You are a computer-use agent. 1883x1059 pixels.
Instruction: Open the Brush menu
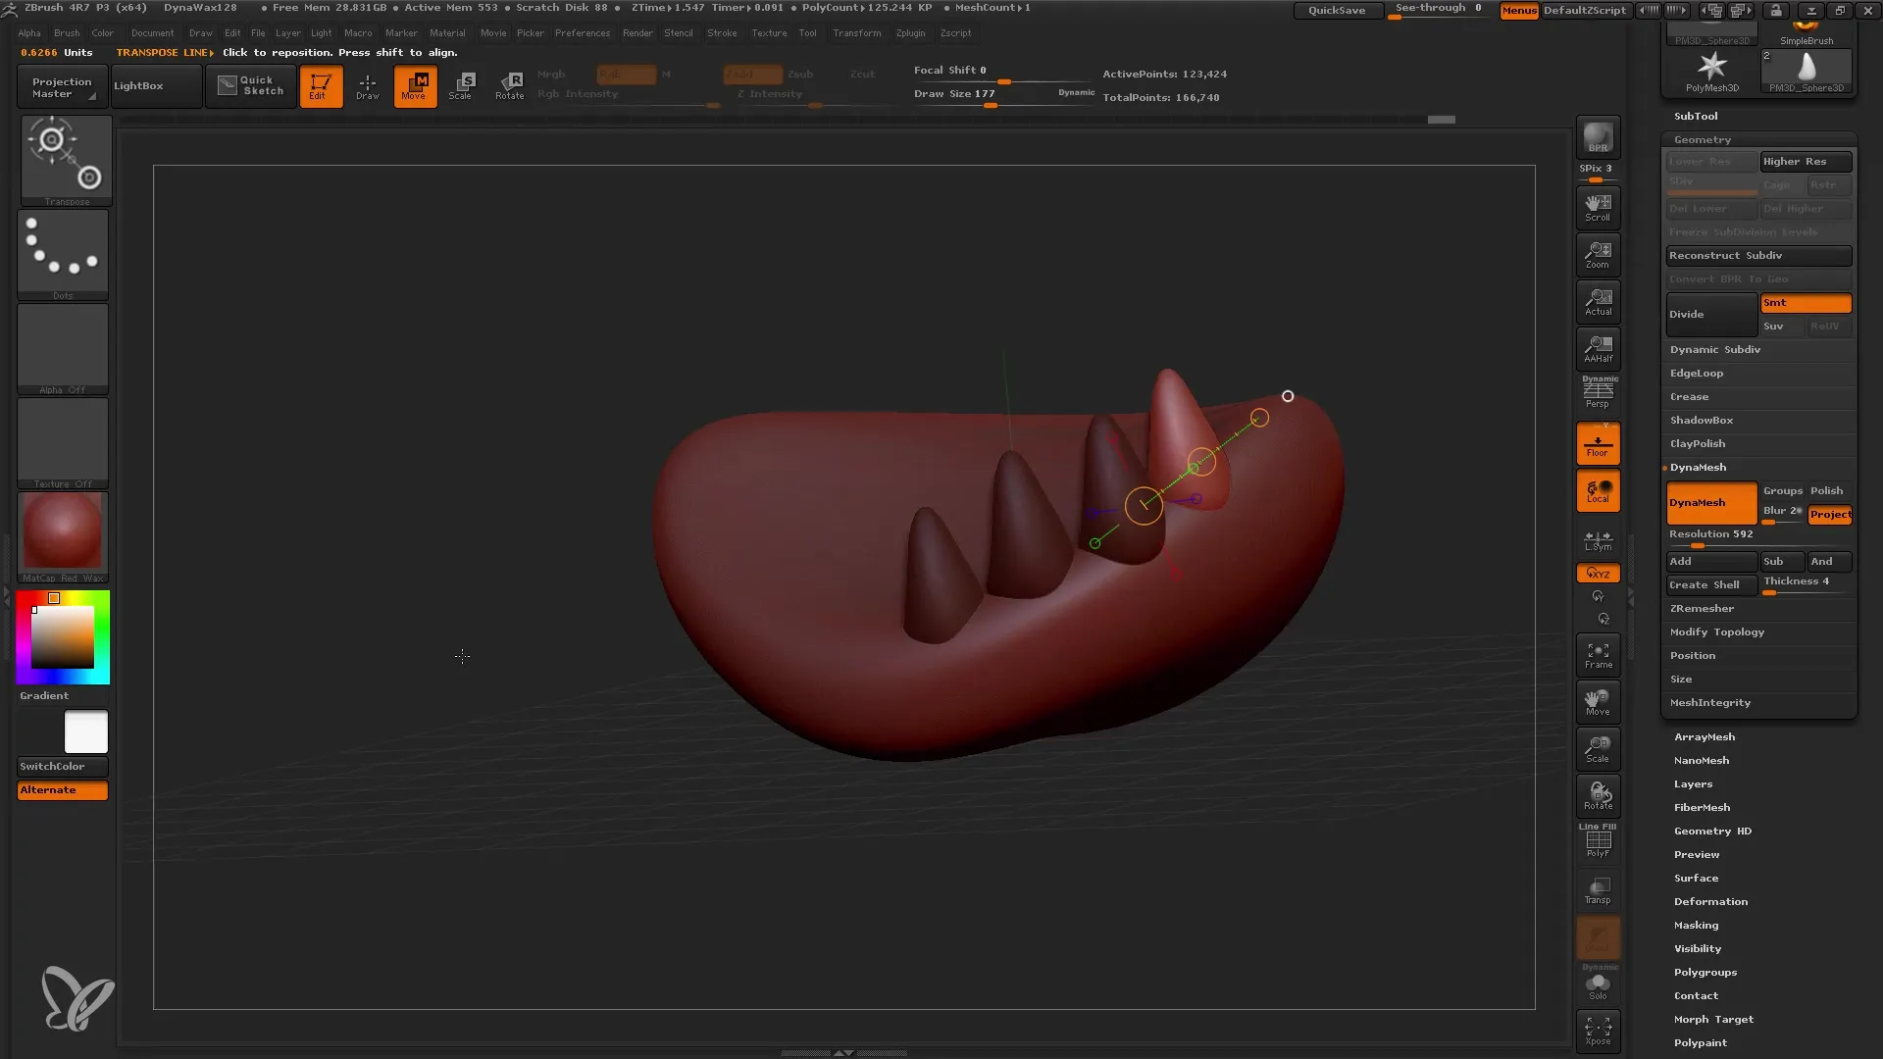[x=67, y=32]
